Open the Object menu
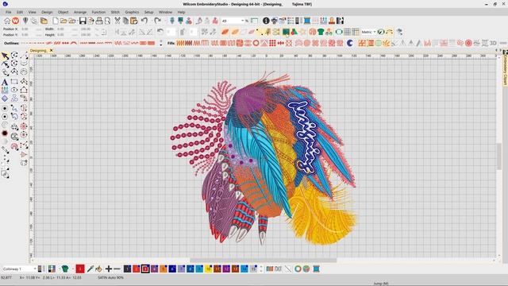 [63, 12]
